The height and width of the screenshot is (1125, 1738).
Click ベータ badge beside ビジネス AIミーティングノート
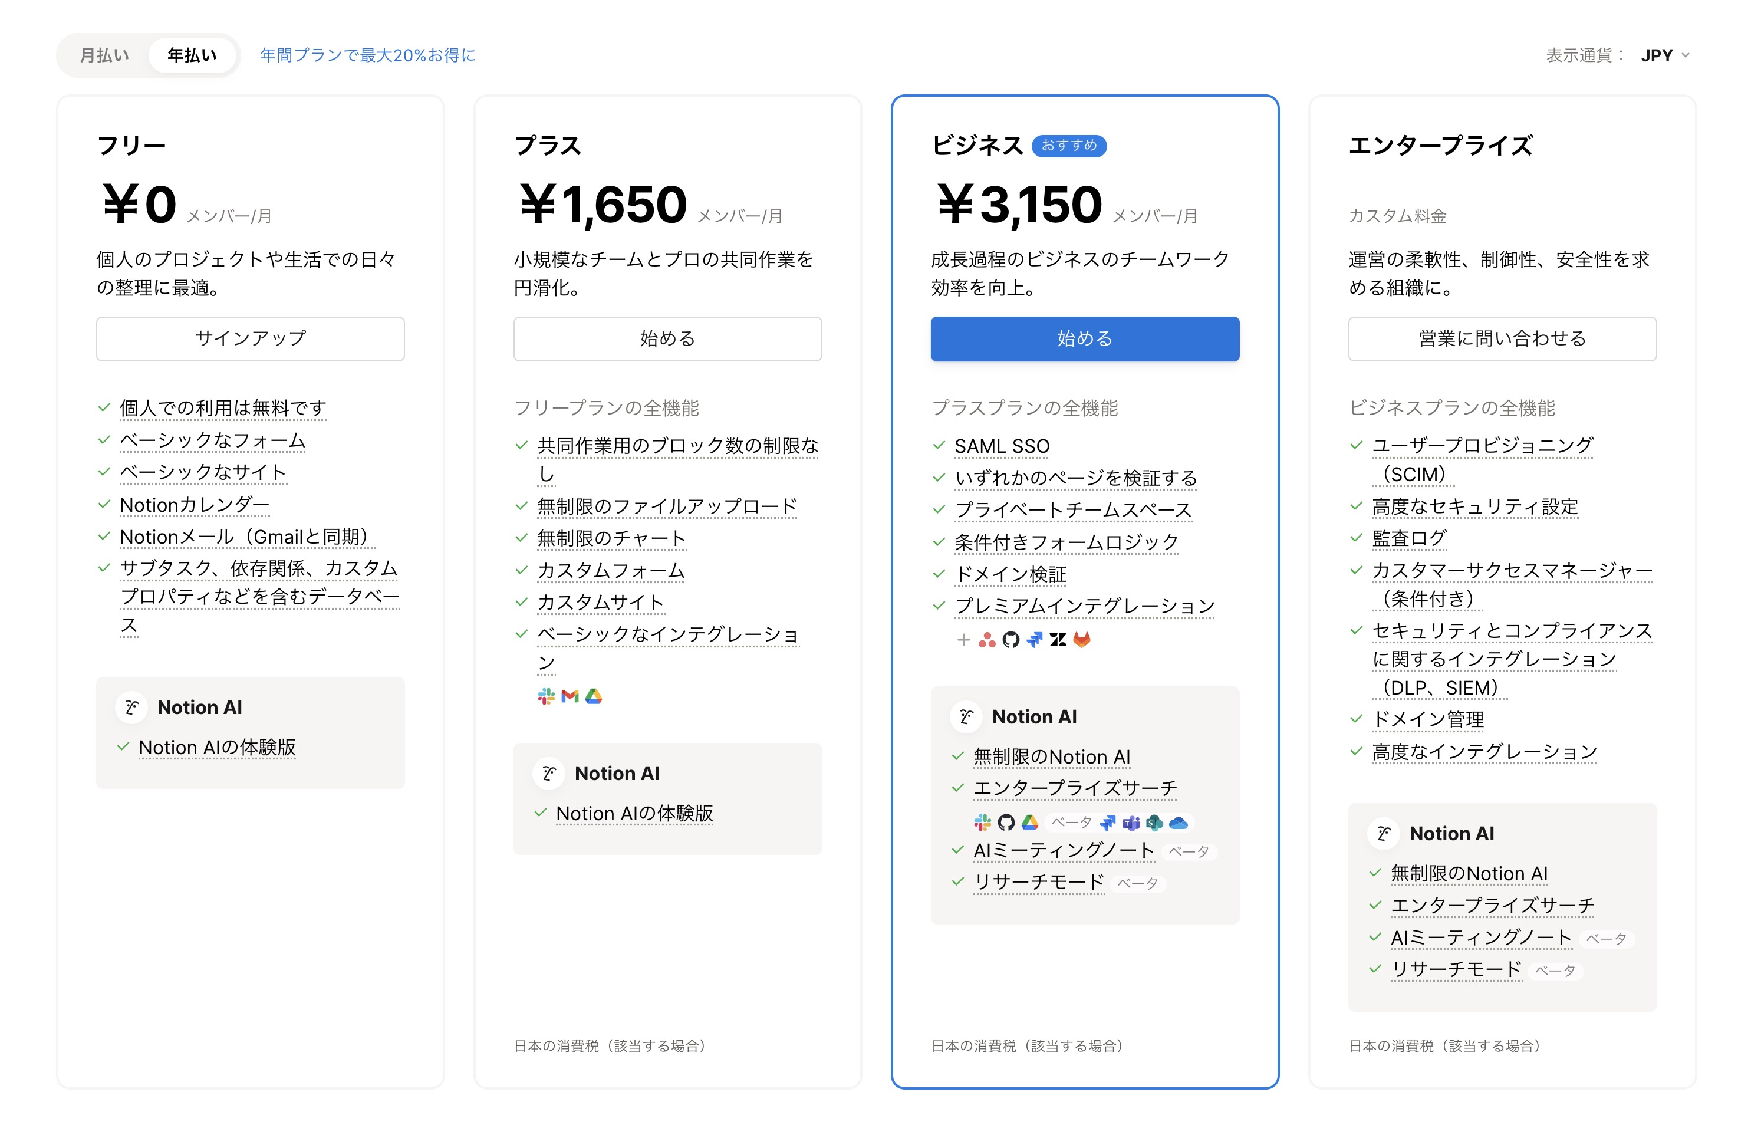pos(1189,852)
